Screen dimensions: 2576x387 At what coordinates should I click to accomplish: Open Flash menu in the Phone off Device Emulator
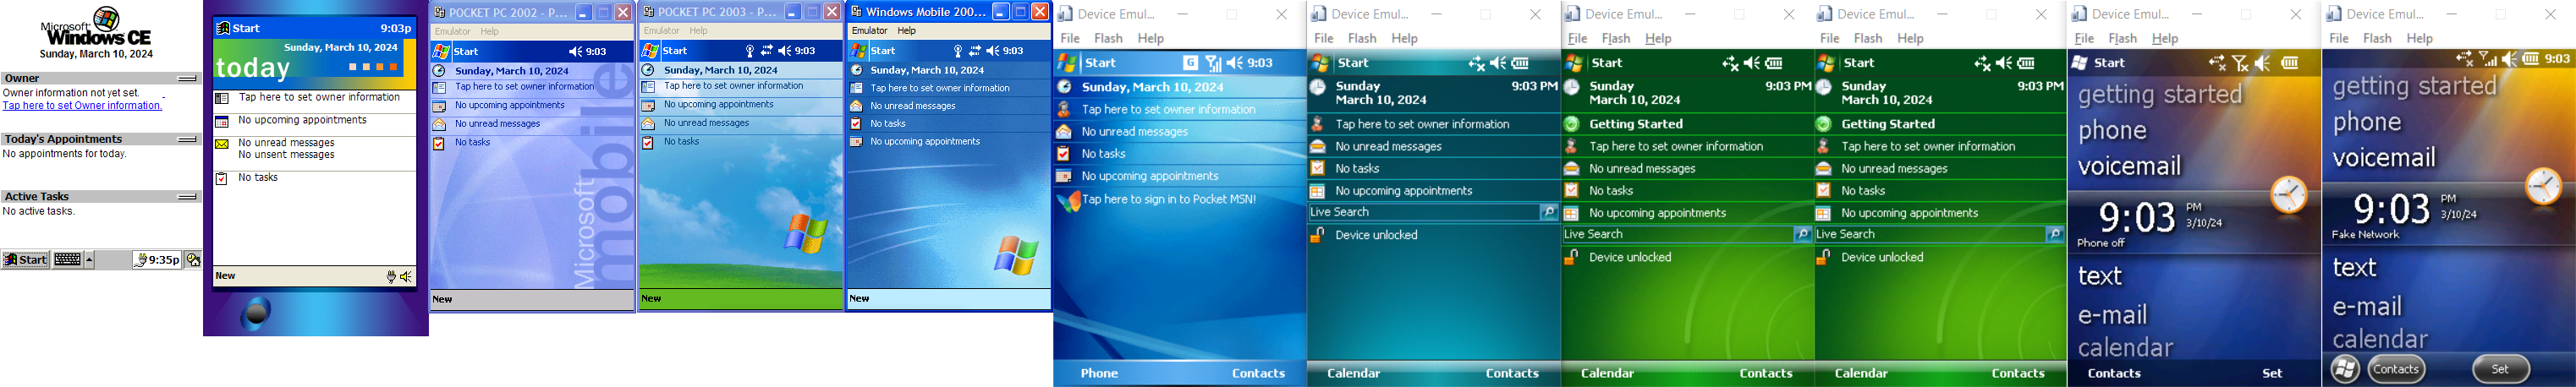click(2122, 38)
